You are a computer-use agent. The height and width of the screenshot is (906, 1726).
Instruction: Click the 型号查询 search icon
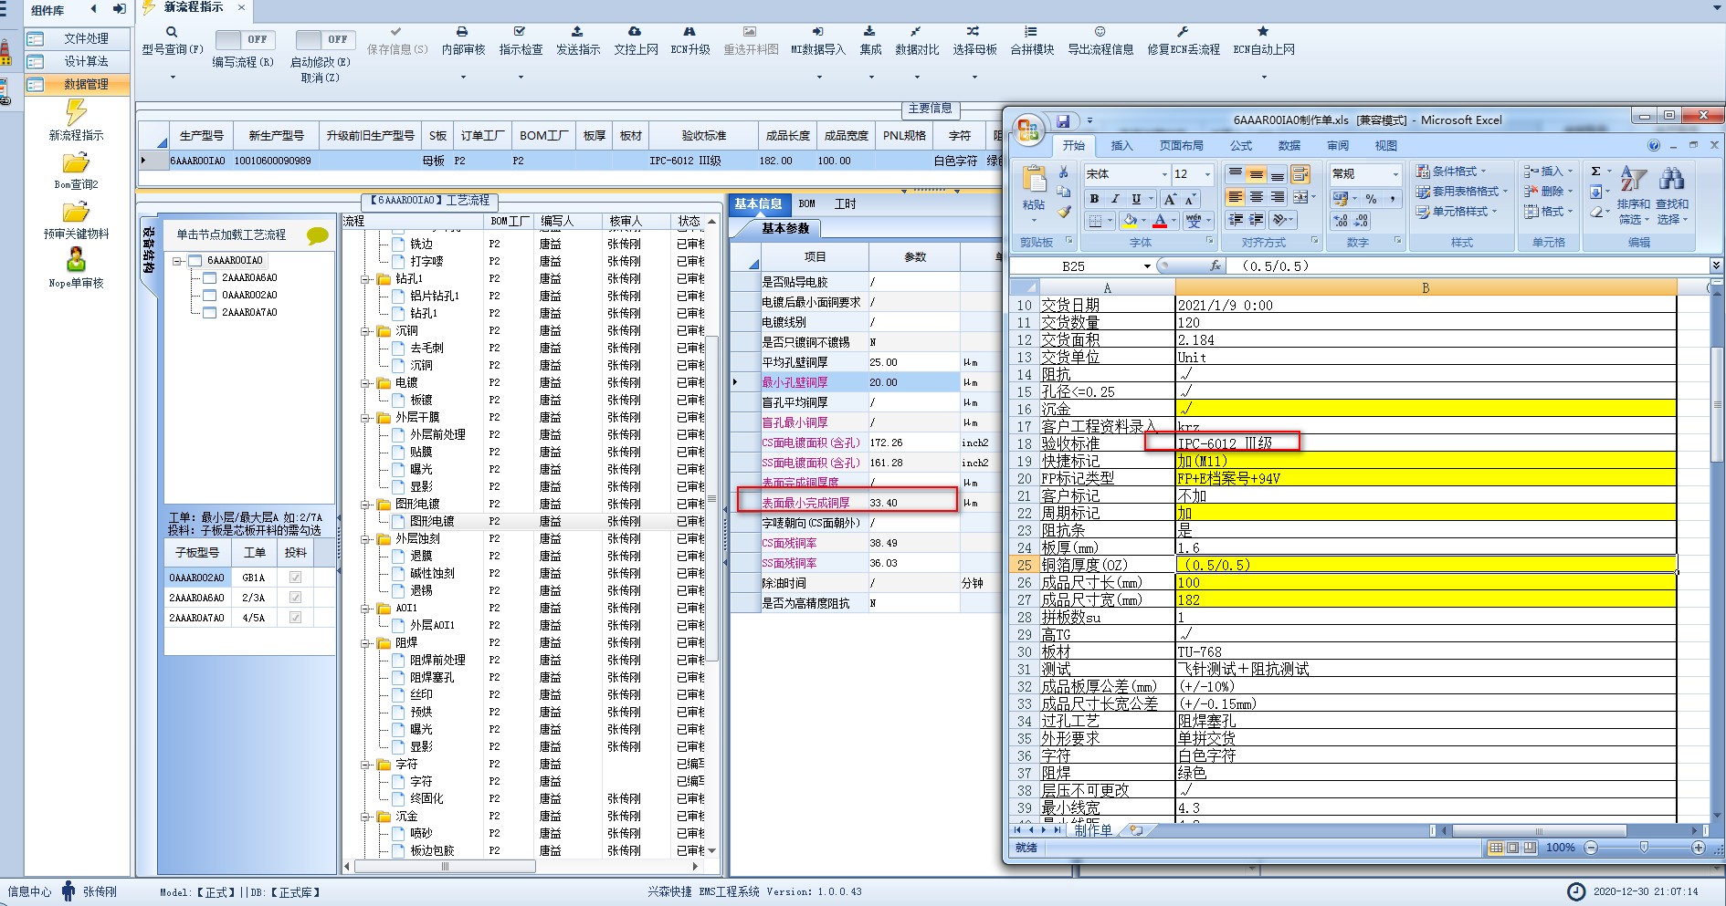point(172,32)
